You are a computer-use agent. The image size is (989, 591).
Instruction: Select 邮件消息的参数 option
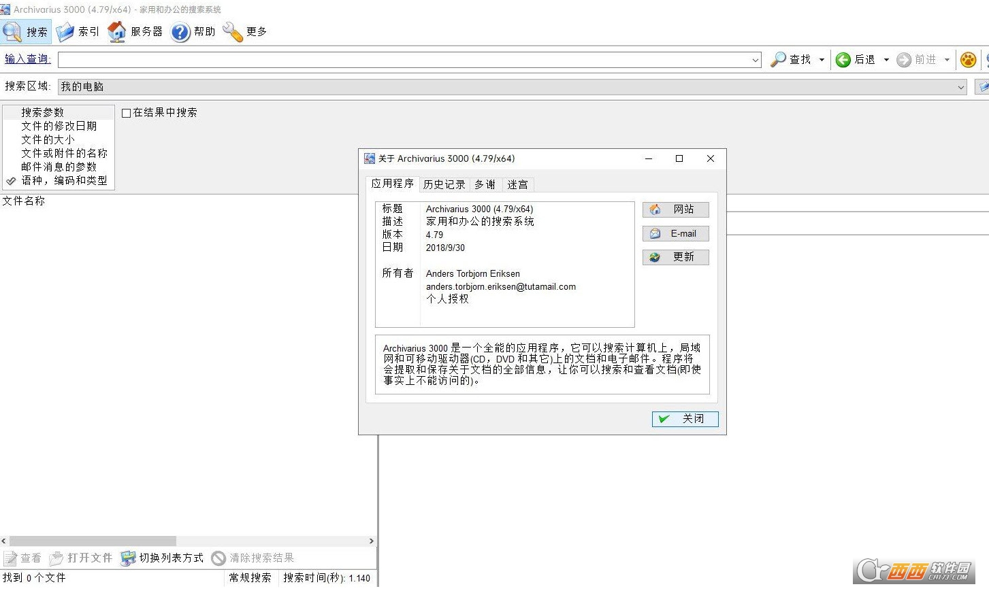59,167
